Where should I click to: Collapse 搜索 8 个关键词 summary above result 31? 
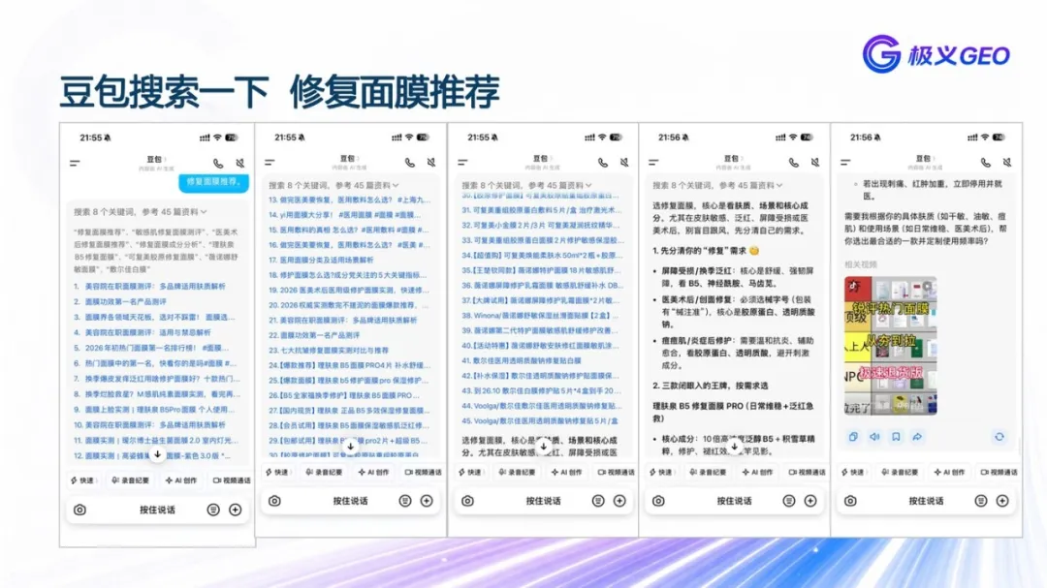click(526, 185)
